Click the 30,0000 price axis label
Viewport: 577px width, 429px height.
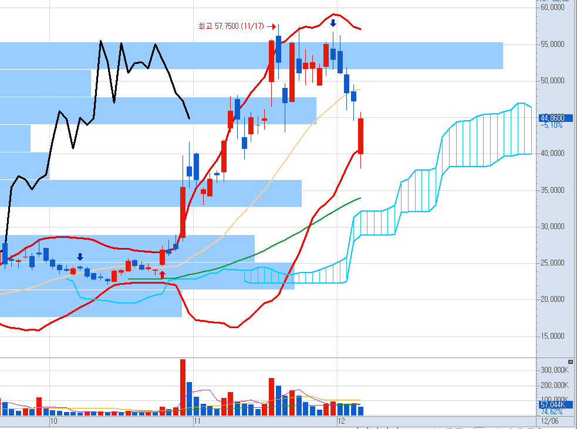(552, 226)
